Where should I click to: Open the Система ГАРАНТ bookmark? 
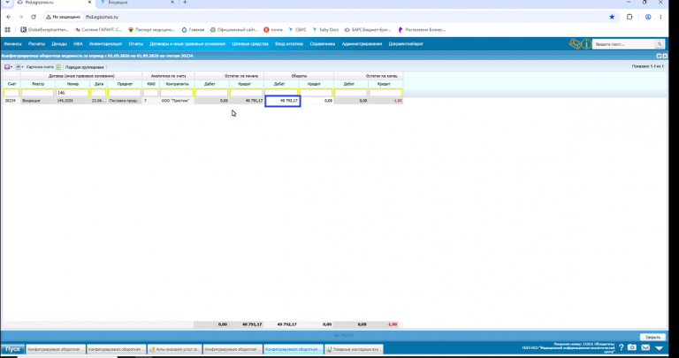[98, 30]
